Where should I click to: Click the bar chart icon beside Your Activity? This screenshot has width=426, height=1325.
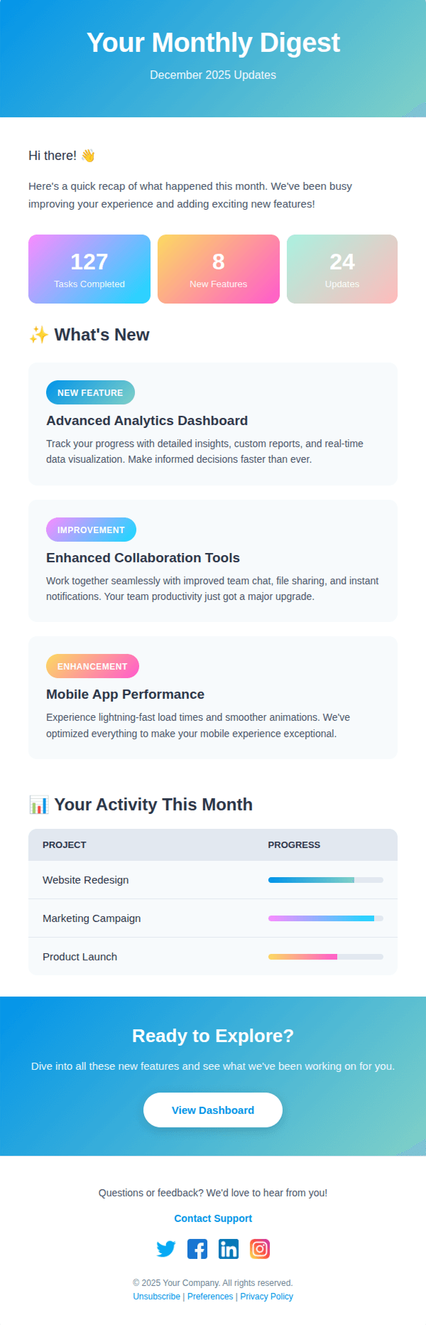pyautogui.click(x=38, y=805)
